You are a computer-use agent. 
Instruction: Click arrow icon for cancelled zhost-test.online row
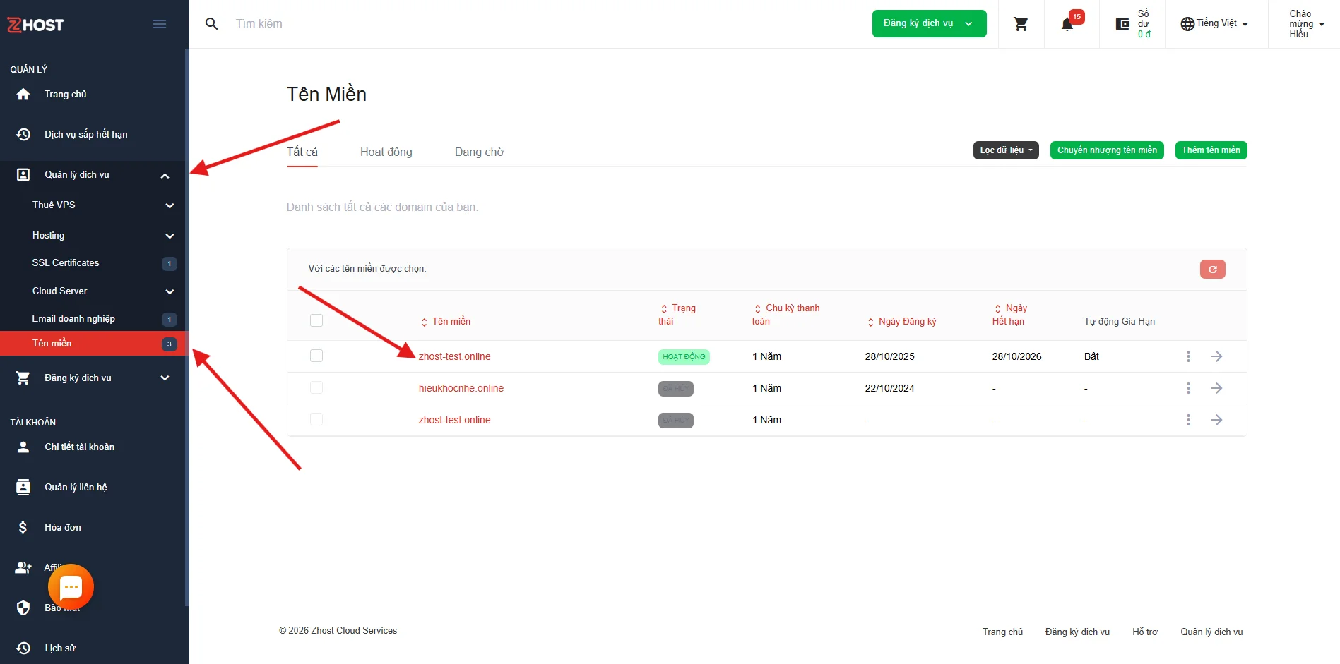tap(1216, 420)
